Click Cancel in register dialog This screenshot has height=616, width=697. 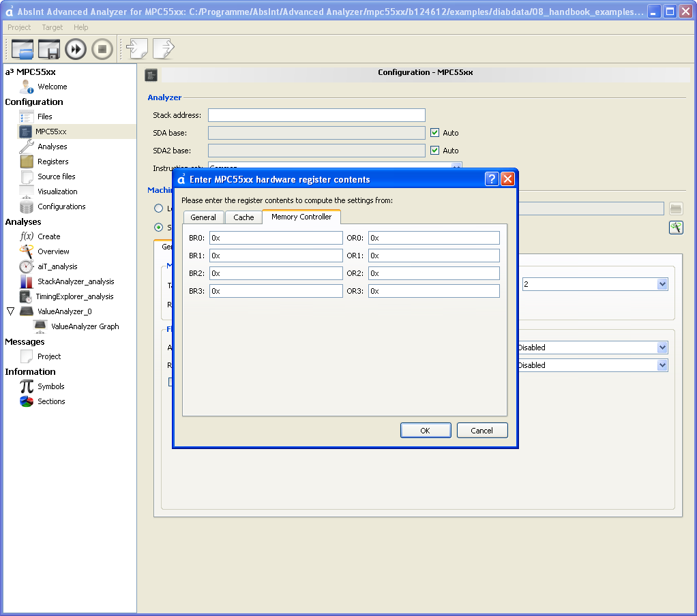482,431
